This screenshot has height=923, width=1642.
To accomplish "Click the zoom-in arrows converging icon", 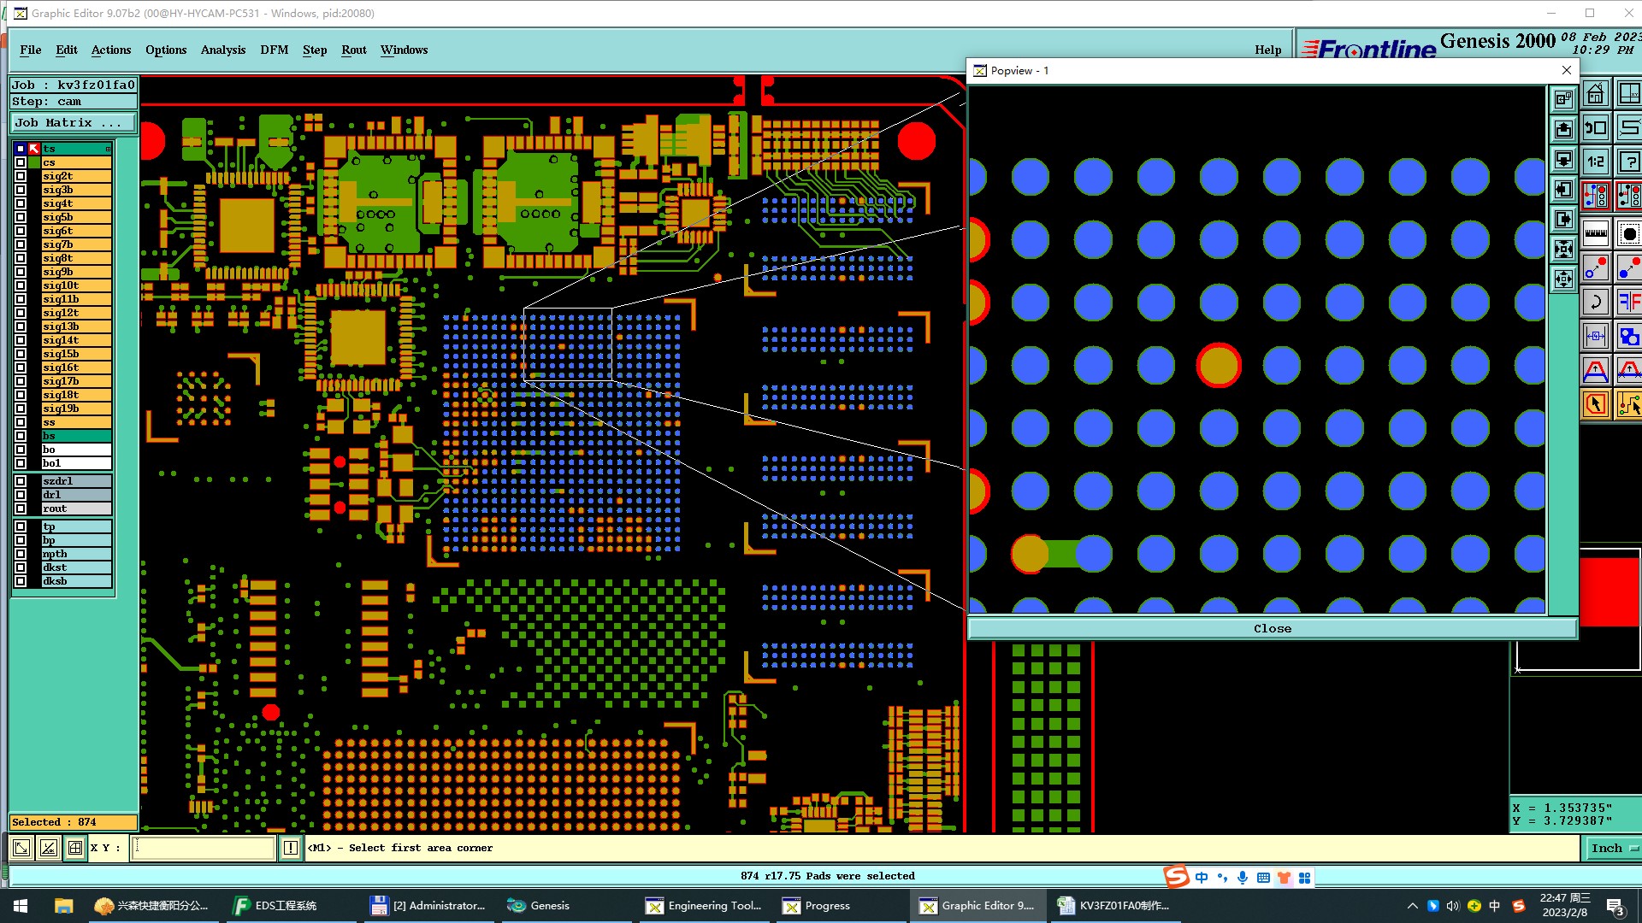I will coord(1563,249).
